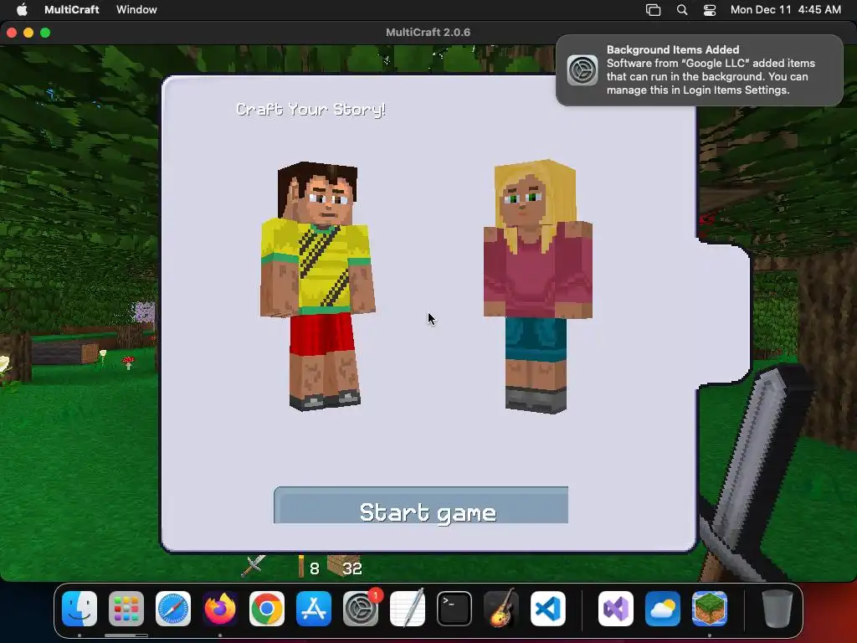Close the MultiCraft window with red button

click(12, 33)
